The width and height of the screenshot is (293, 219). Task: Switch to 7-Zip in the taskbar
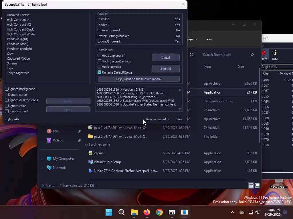(x=172, y=212)
